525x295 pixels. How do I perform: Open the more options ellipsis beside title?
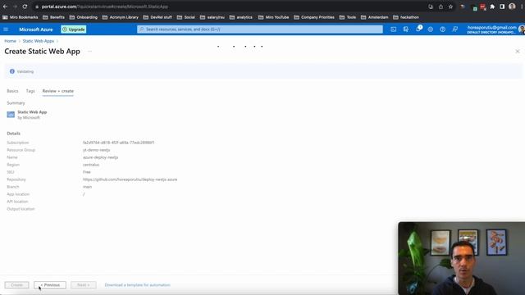(89, 52)
